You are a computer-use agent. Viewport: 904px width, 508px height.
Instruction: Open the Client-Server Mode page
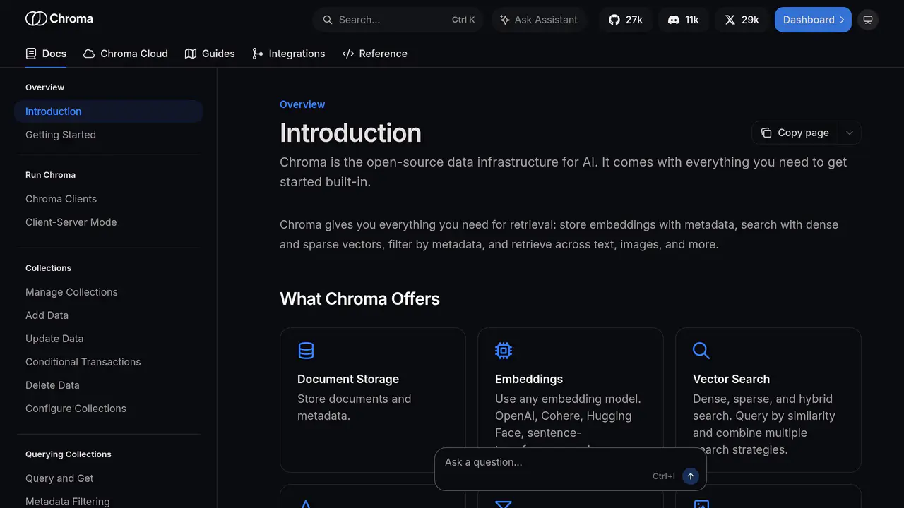[x=71, y=222]
